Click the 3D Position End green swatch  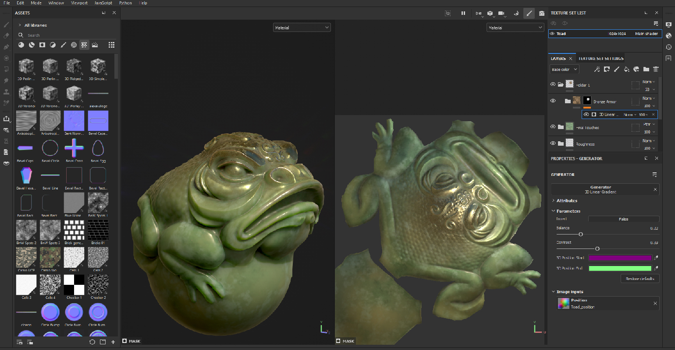[x=620, y=268]
